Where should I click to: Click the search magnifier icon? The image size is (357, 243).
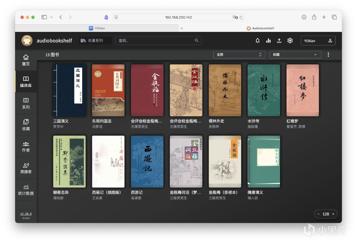coord(197,40)
